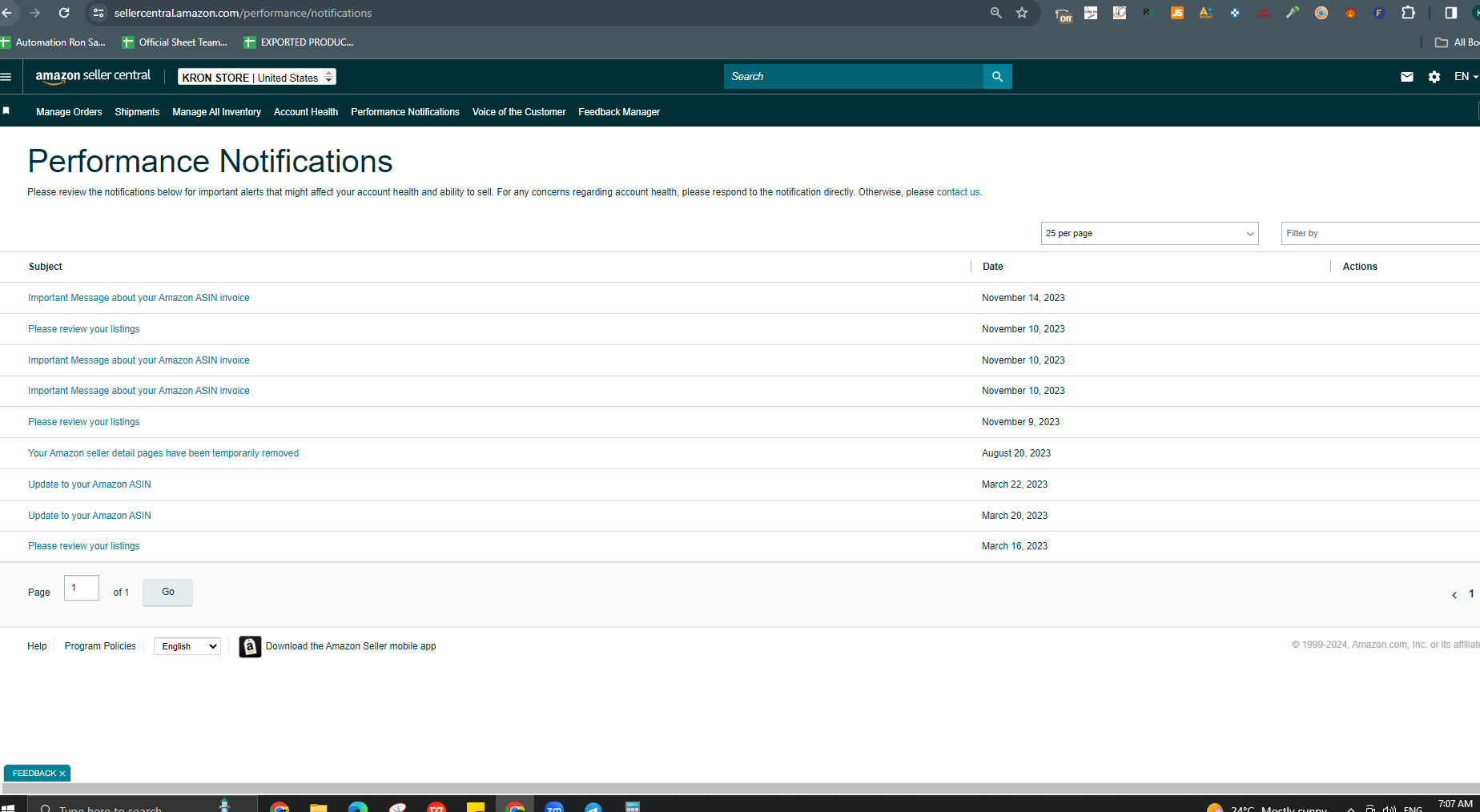The width and height of the screenshot is (1480, 812).
Task: Open the EN language dropdown
Action: point(1466,77)
